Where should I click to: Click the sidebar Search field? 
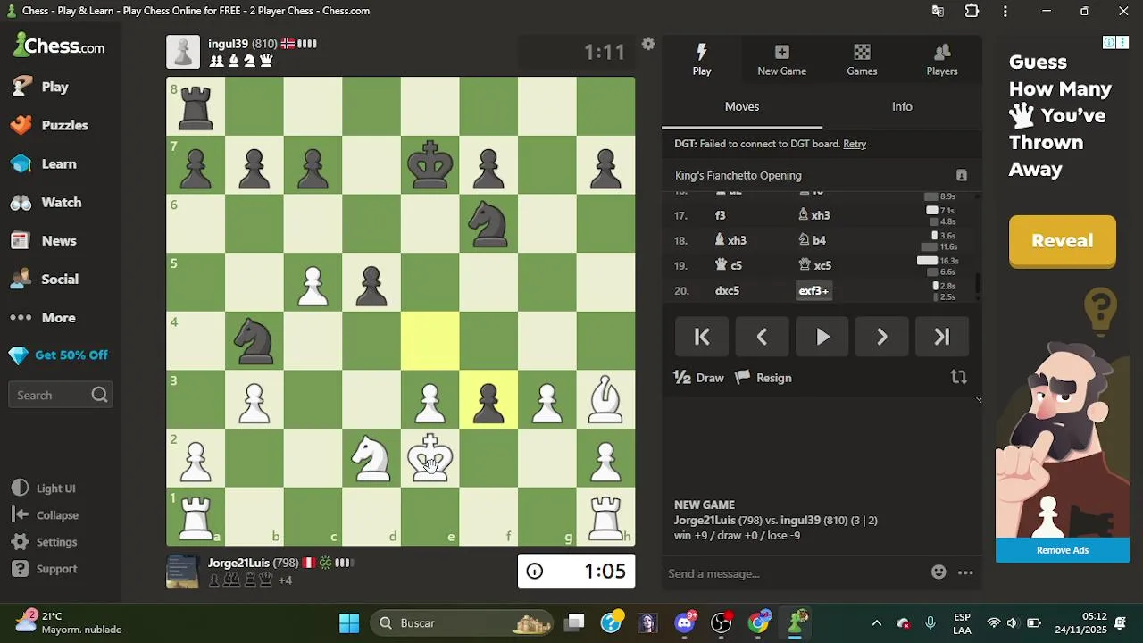point(60,395)
